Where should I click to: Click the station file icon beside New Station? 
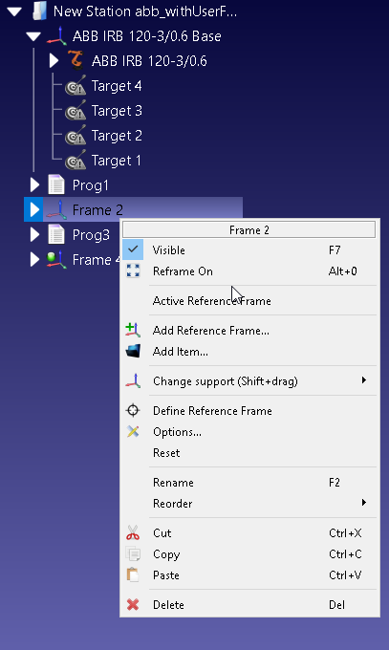39,11
